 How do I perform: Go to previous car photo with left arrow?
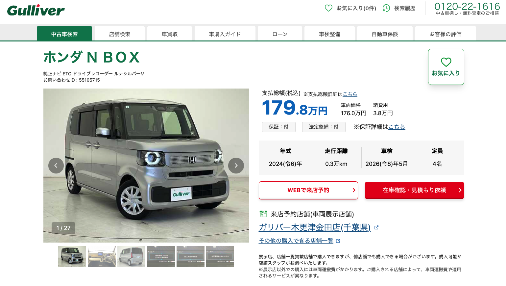pos(56,166)
